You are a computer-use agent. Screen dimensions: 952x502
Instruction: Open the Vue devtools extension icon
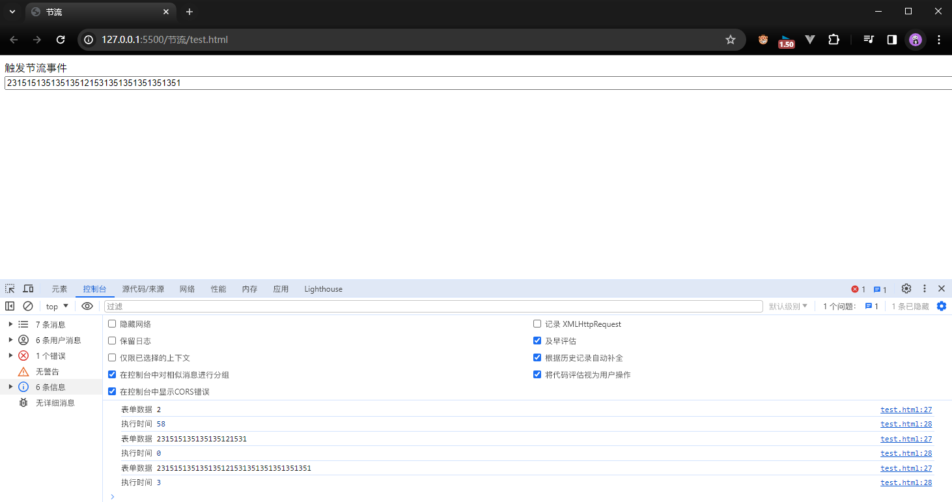[810, 40]
